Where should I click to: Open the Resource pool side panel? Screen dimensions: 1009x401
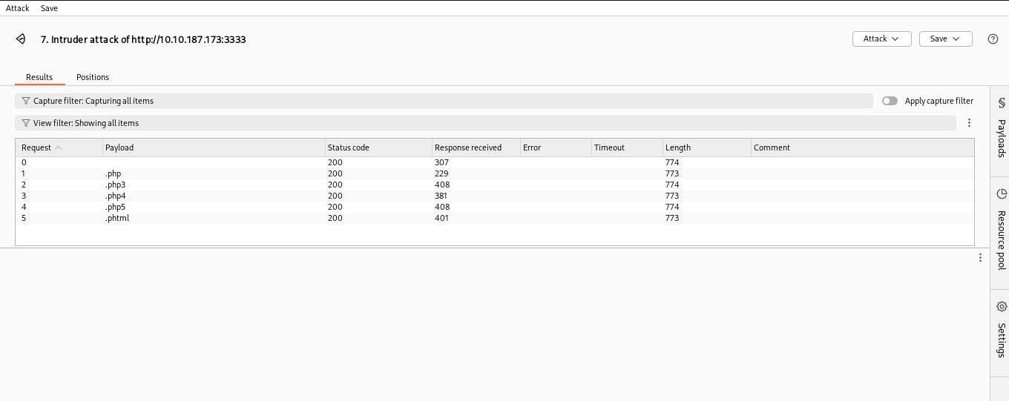pos(1001,230)
